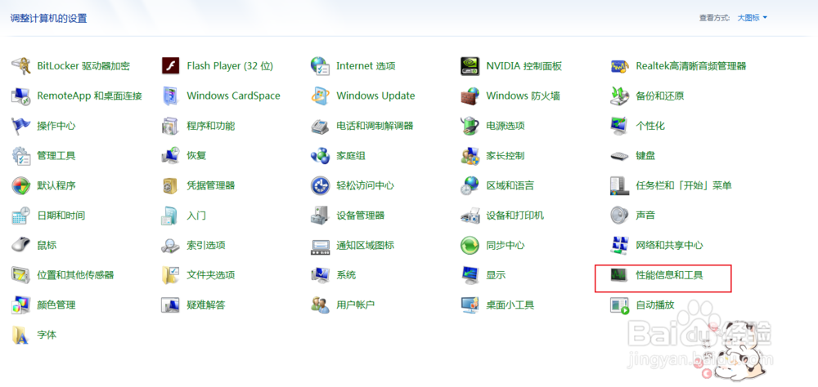Open the 鼠标 mouse icon

[x=21, y=245]
